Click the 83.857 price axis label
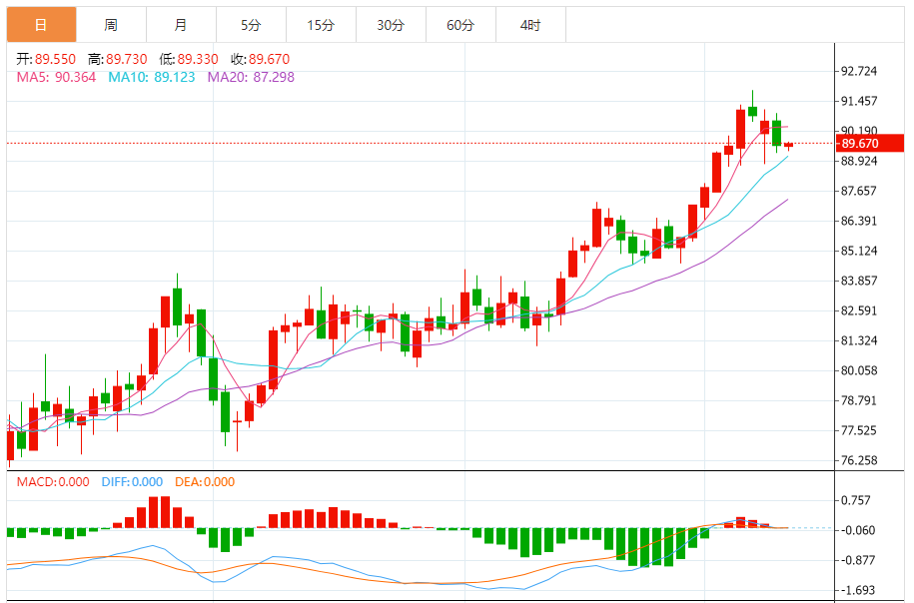 click(x=859, y=281)
